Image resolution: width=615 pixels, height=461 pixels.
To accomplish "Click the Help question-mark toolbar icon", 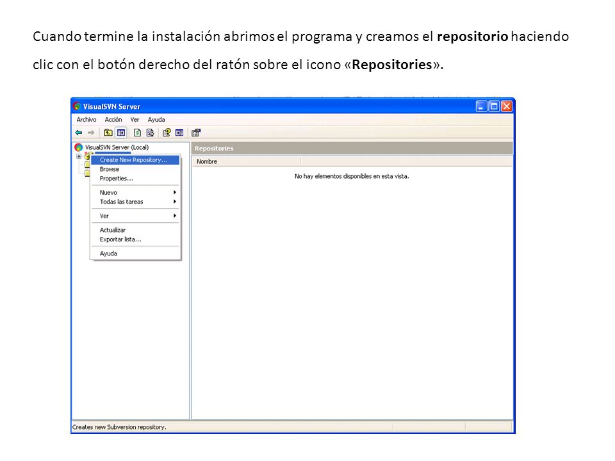I will coord(167,133).
